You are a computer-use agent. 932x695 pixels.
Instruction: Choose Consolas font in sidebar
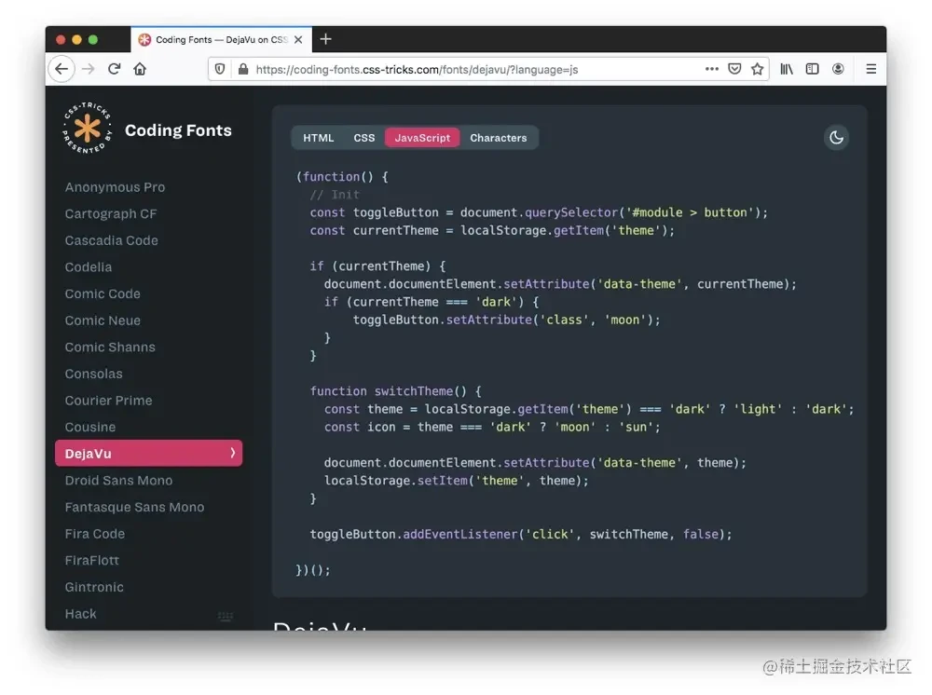point(94,374)
